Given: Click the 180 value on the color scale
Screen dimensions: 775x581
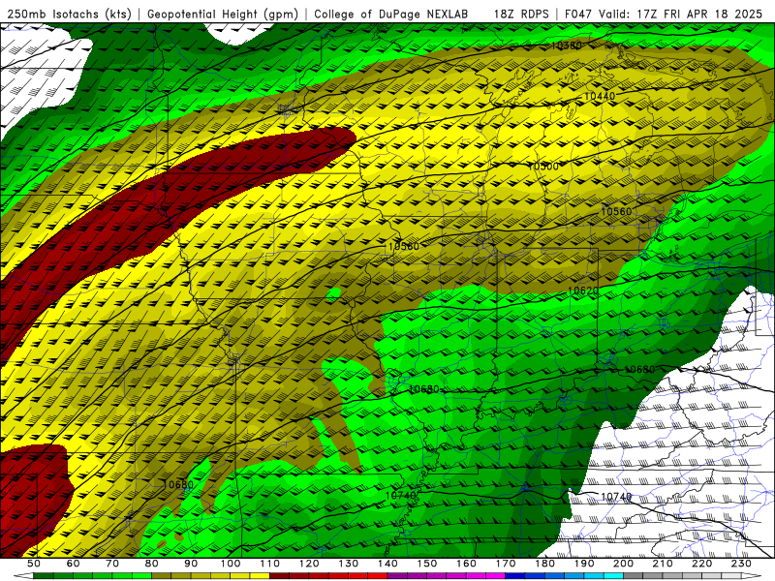Looking at the screenshot, I should (544, 564).
